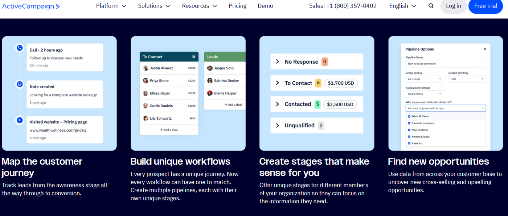508x216 pixels.
Task: Open the Platform menu
Action: (111, 6)
